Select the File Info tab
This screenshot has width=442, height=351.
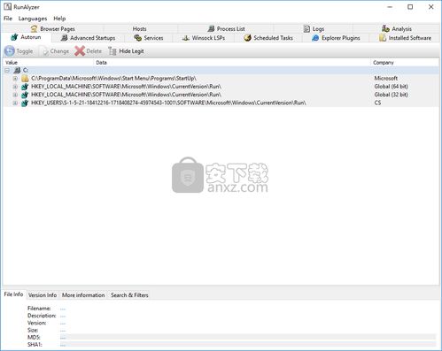tap(13, 294)
